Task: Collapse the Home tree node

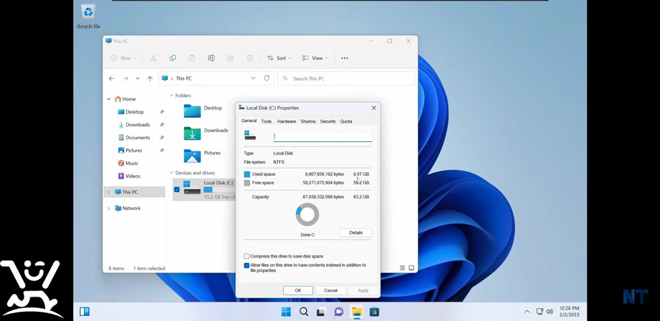Action: click(109, 100)
